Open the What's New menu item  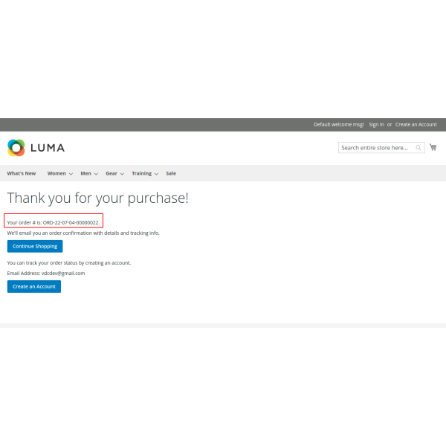tap(22, 173)
